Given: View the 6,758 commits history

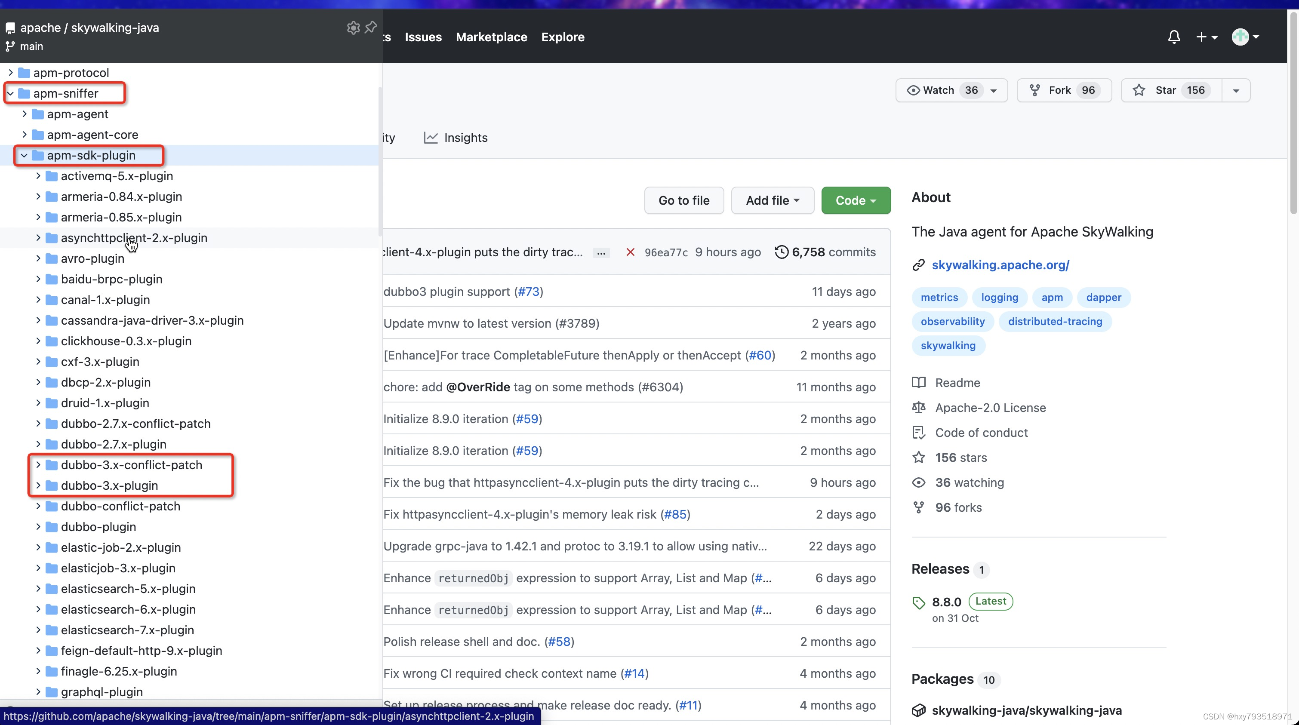Looking at the screenshot, I should tap(825, 252).
